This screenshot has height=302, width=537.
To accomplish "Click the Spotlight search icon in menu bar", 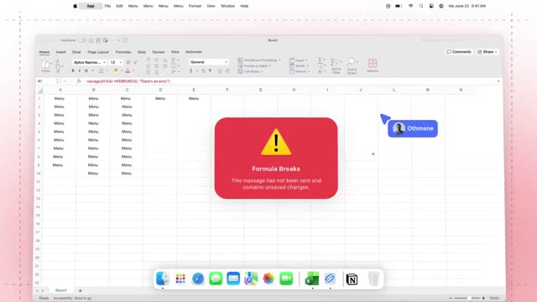I will [x=421, y=6].
